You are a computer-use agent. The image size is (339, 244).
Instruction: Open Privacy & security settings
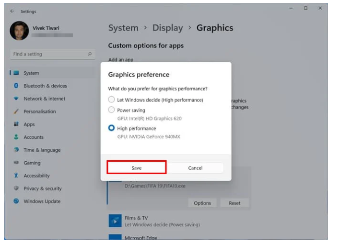tap(42, 189)
